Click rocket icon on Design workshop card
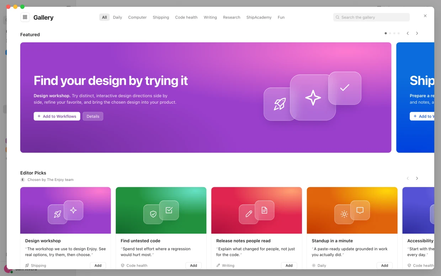This screenshot has height=276, width=441. click(57, 214)
